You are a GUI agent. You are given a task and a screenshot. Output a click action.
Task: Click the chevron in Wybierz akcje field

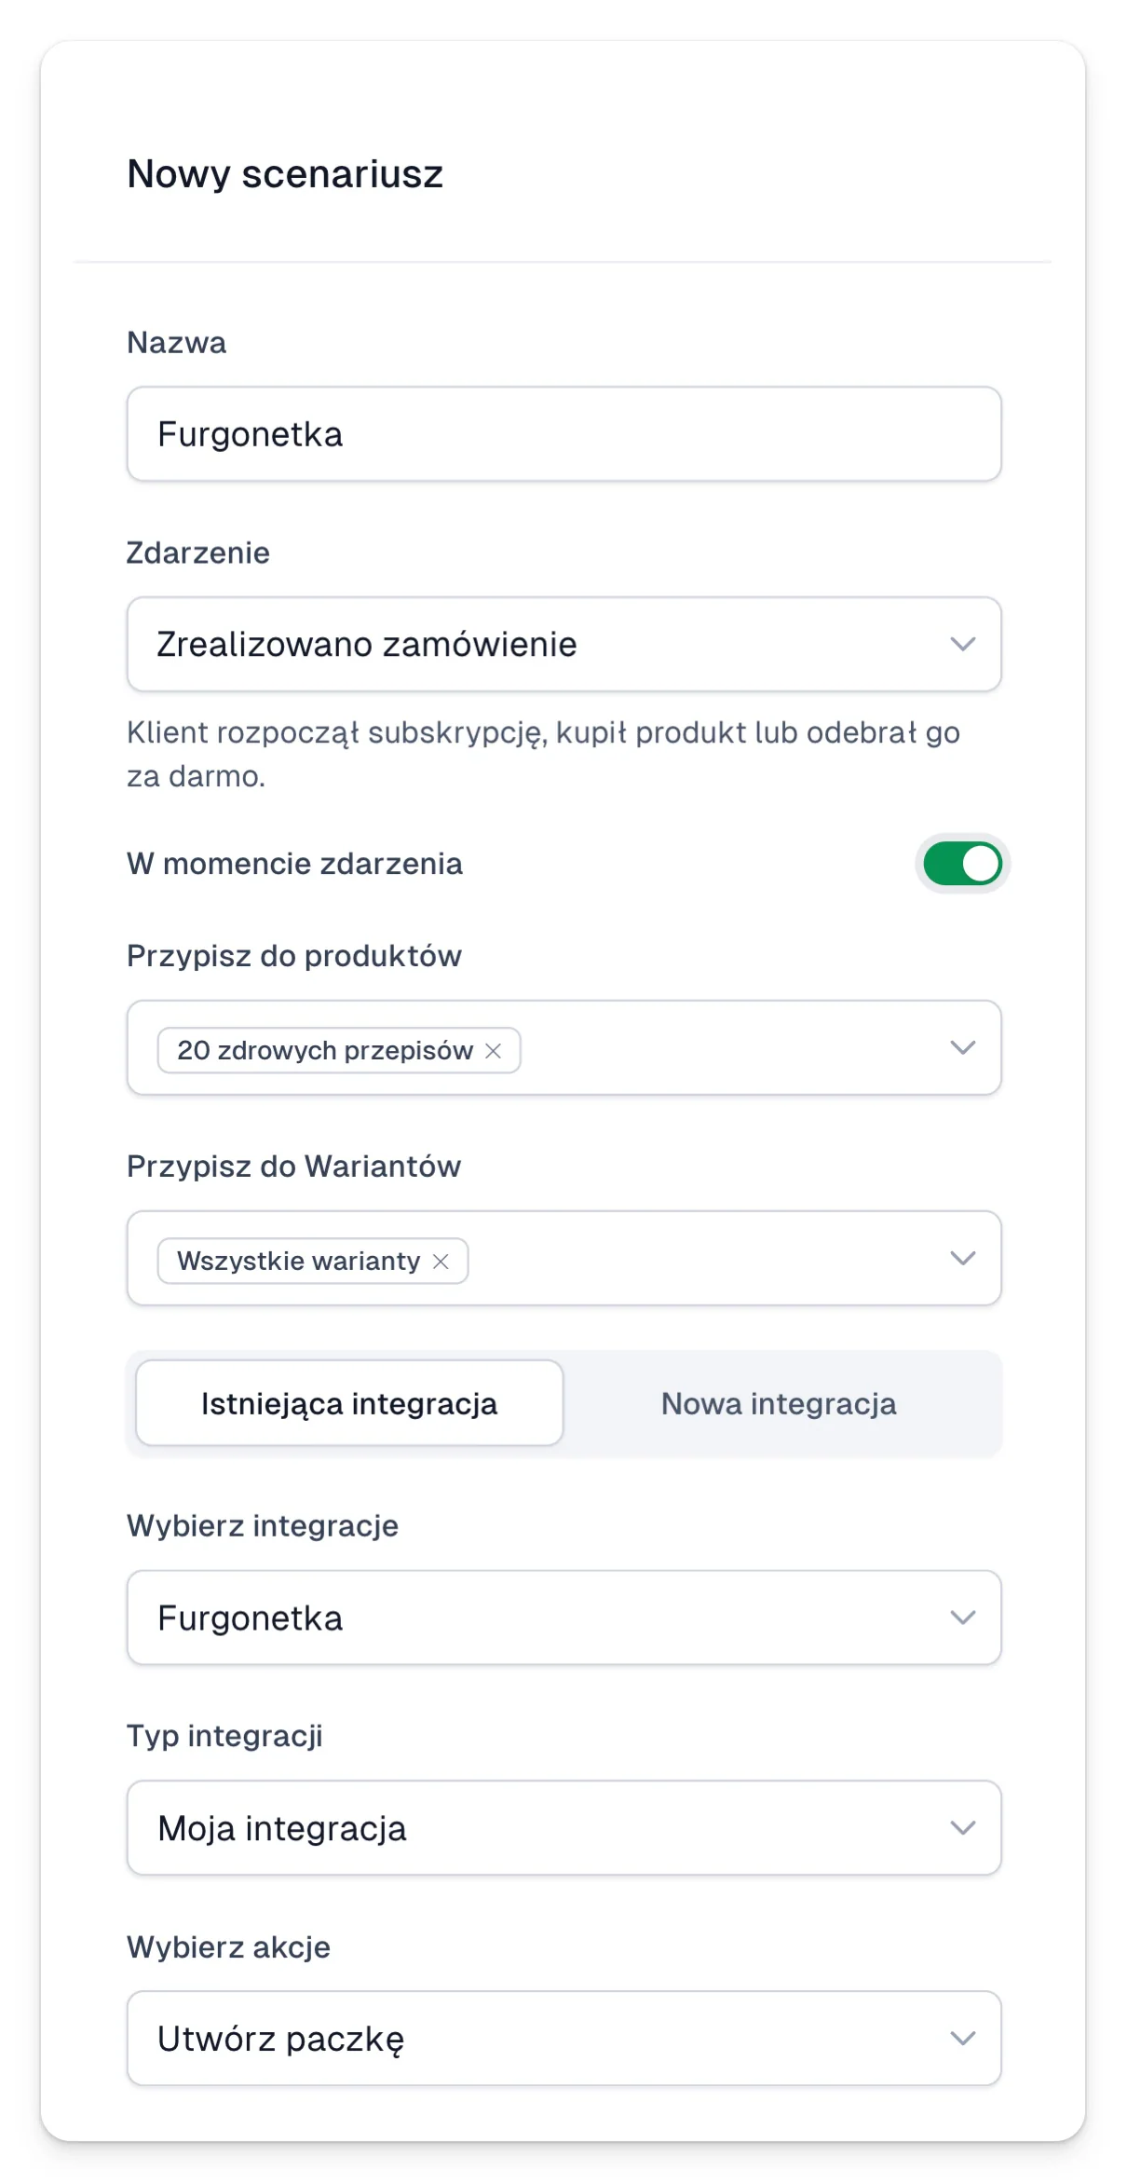[962, 2039]
